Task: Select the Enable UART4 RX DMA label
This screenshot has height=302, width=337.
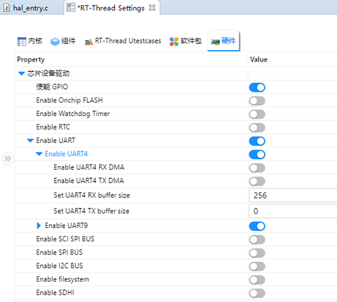Action: click(x=89, y=167)
